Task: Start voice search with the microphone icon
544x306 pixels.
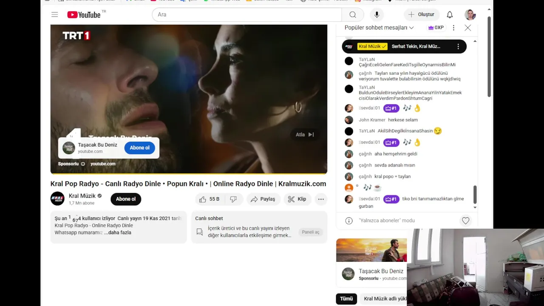Action: [377, 14]
